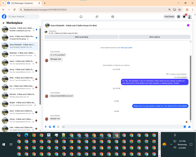Open the volume speaker tray icon
196x157 pixels.
(x=175, y=148)
